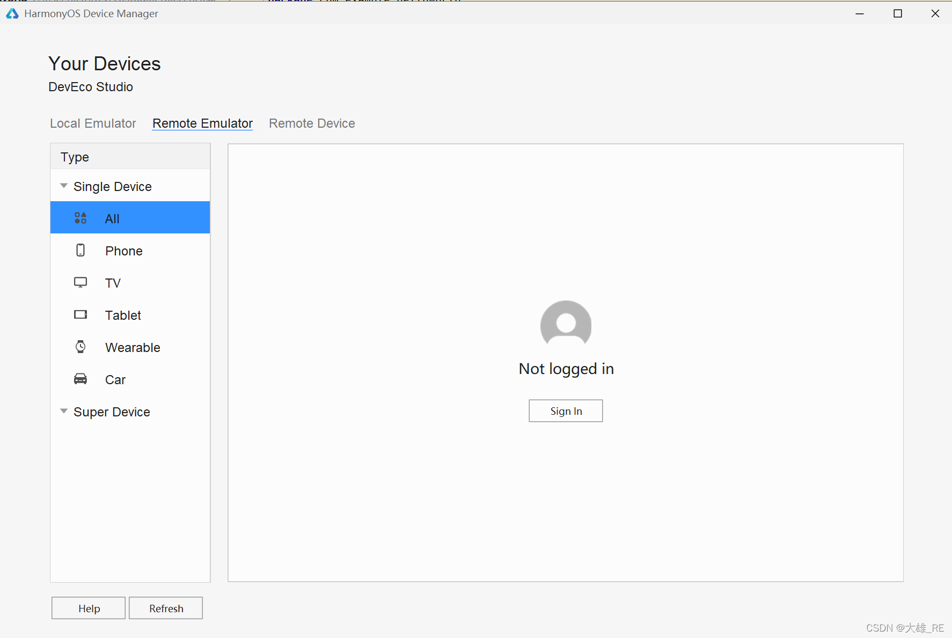Click the TV monitor icon
The height and width of the screenshot is (638, 952).
(80, 282)
